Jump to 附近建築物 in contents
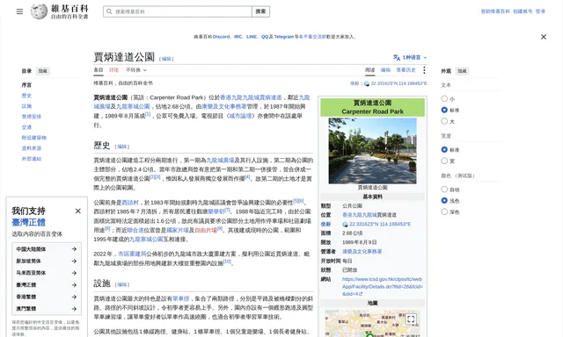This screenshot has height=337, width=563. (x=33, y=138)
